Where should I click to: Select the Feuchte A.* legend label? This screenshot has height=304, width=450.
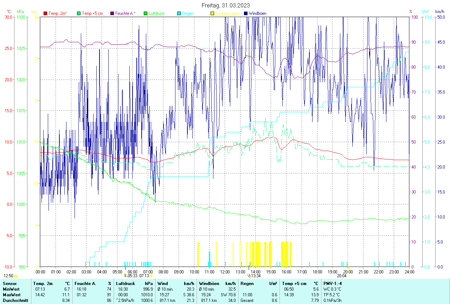[x=125, y=13]
